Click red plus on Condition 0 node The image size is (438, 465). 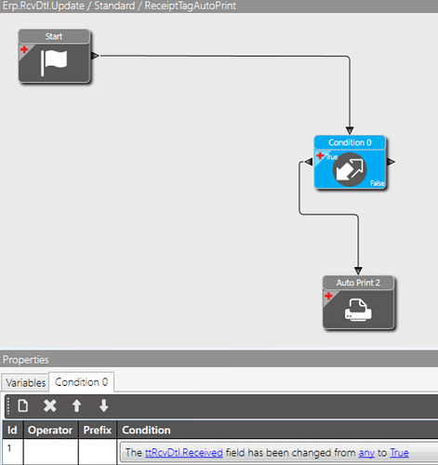320,155
